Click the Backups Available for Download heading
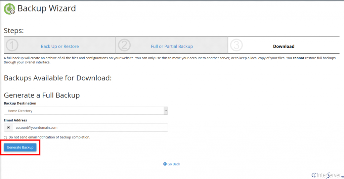 point(57,78)
